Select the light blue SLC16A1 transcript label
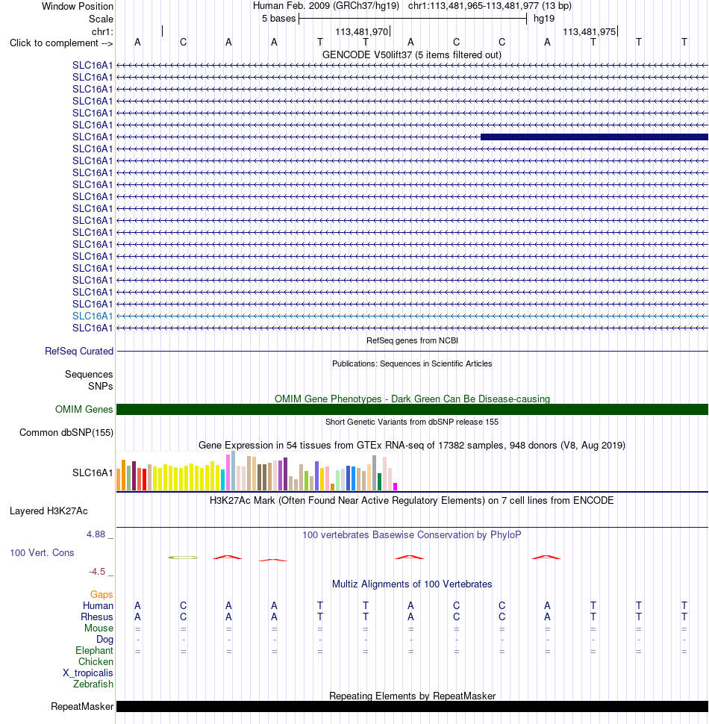 pos(93,316)
